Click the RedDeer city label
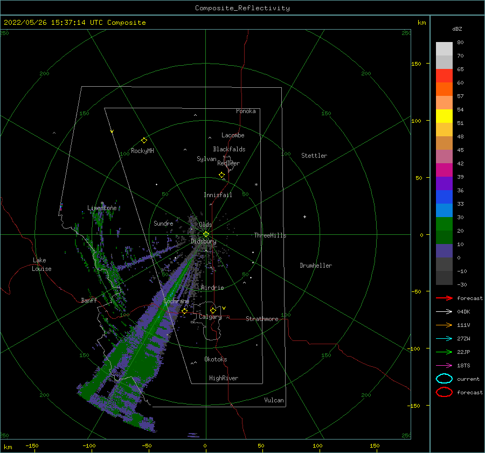This screenshot has height=453, width=485. click(x=228, y=163)
